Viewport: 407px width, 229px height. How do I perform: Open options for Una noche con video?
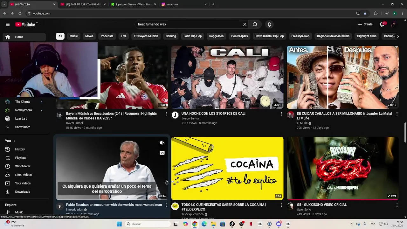pos(281,114)
